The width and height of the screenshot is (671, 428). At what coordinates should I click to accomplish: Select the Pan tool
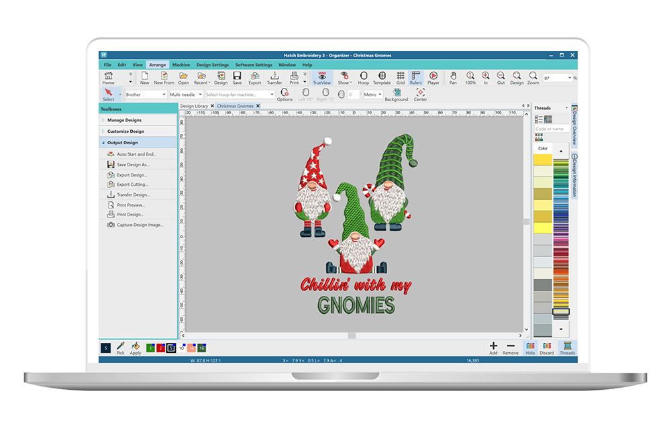[x=453, y=78]
